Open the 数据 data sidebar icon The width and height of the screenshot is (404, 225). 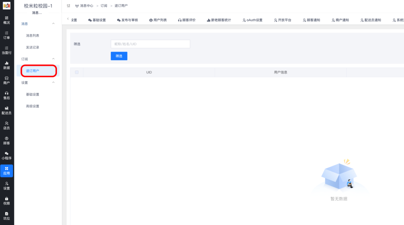[6, 65]
